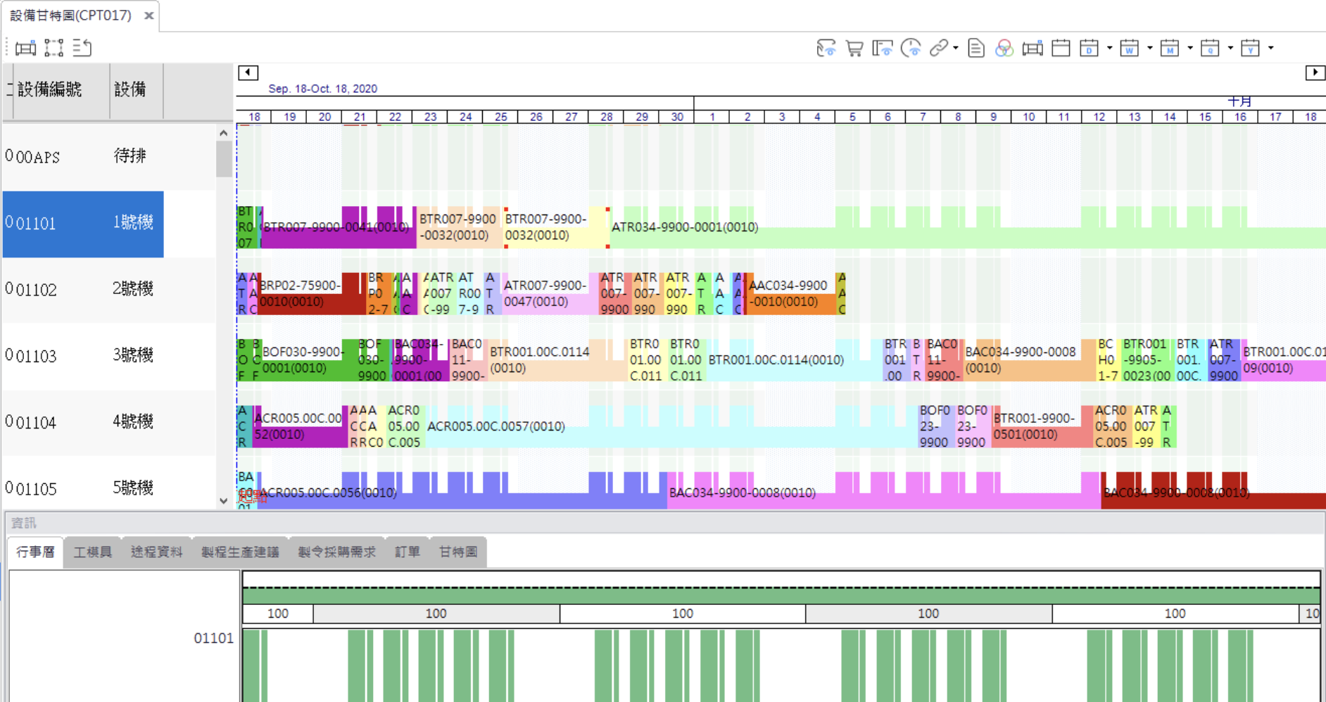Click the clock visibility icon in the toolbar
Image resolution: width=1326 pixels, height=702 pixels.
point(912,48)
